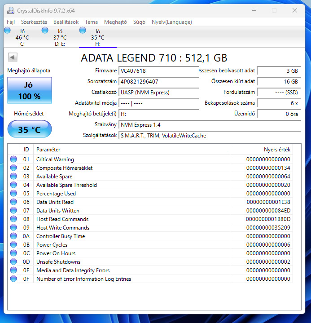This screenshot has width=311, height=323.
Task: Click the status orb for Unsafe Shutdowns
Action: coord(13,262)
